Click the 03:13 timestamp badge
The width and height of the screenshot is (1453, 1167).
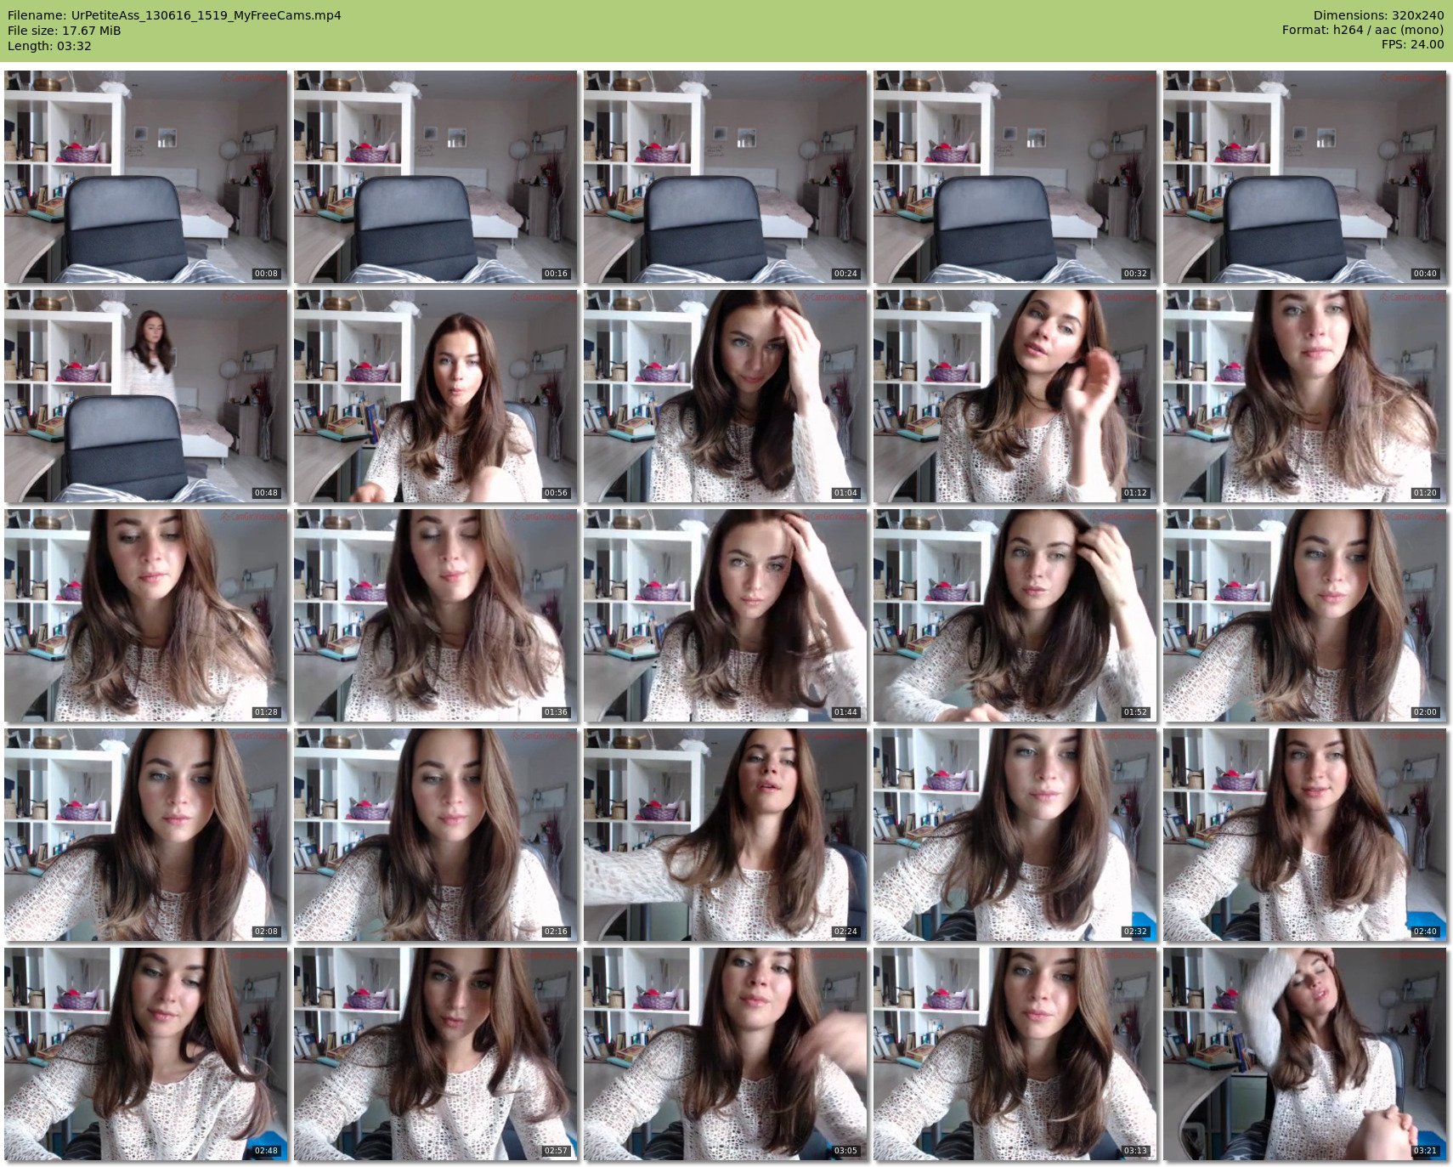click(x=1135, y=1151)
